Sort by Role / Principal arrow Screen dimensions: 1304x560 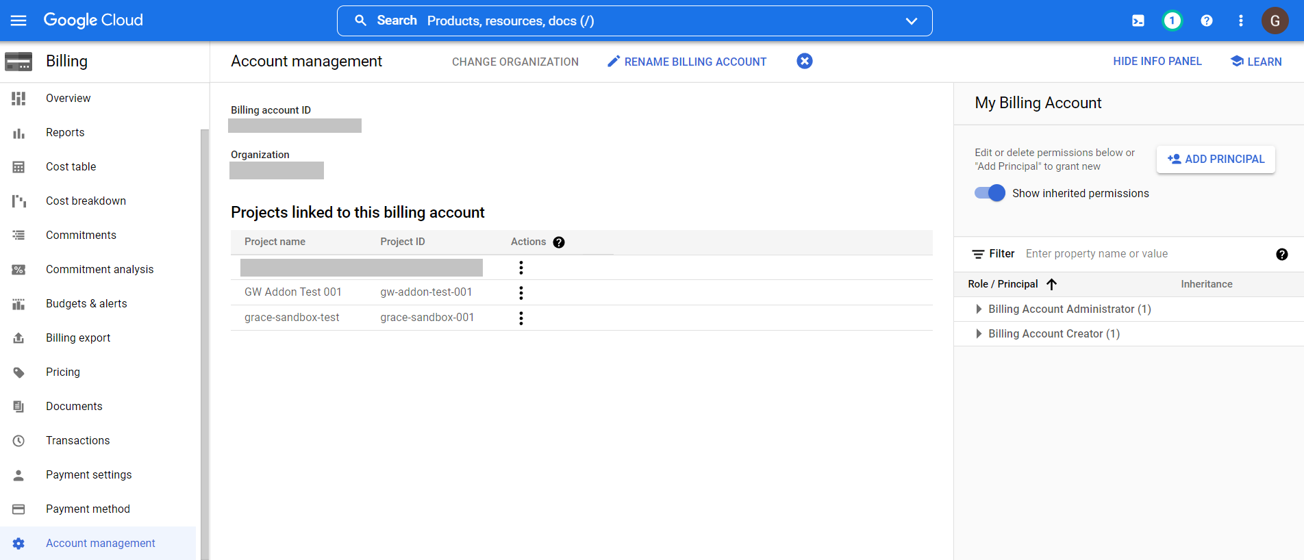(x=1051, y=284)
